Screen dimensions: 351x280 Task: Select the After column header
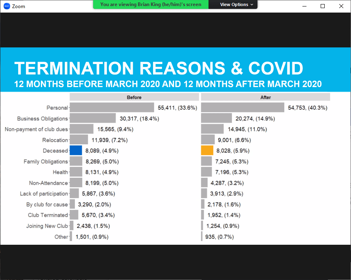[x=266, y=97]
